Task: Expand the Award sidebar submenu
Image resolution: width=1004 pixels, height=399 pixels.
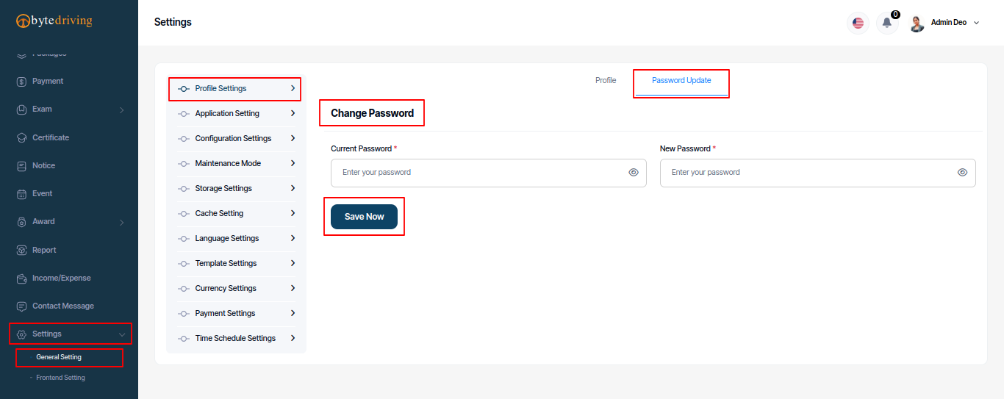Action: pos(121,223)
